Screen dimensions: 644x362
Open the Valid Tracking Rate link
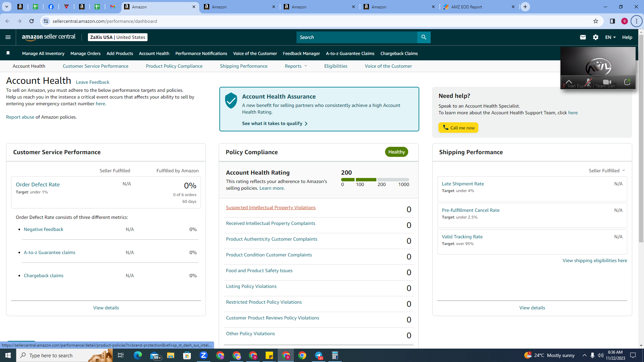[x=462, y=237]
